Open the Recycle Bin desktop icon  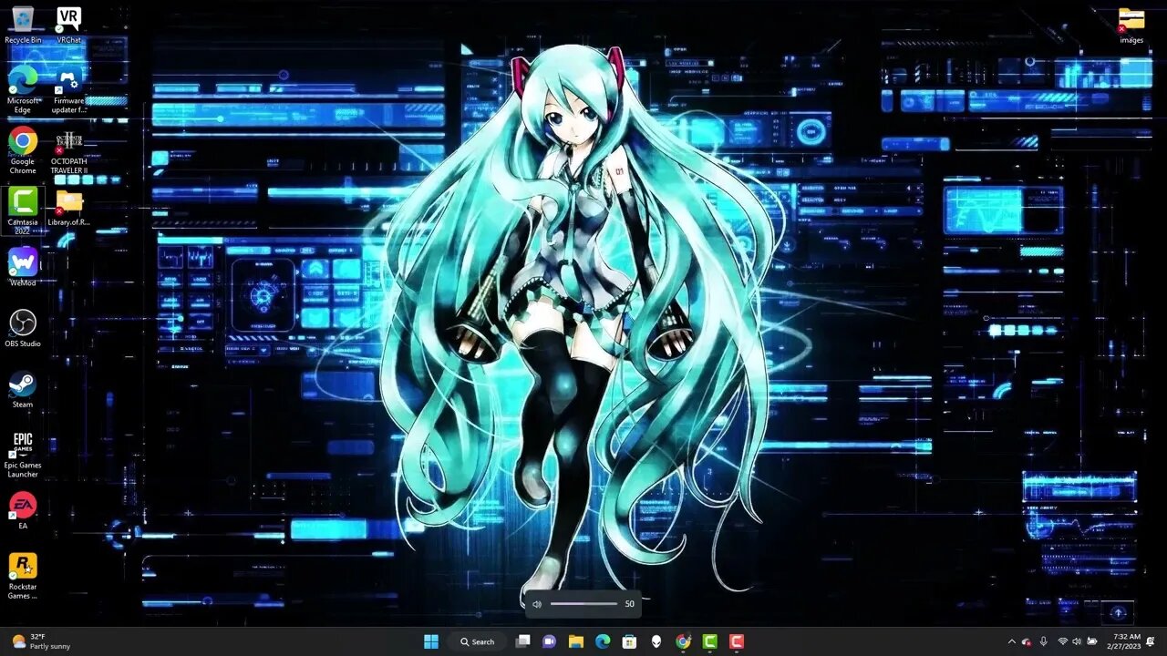[x=23, y=25]
